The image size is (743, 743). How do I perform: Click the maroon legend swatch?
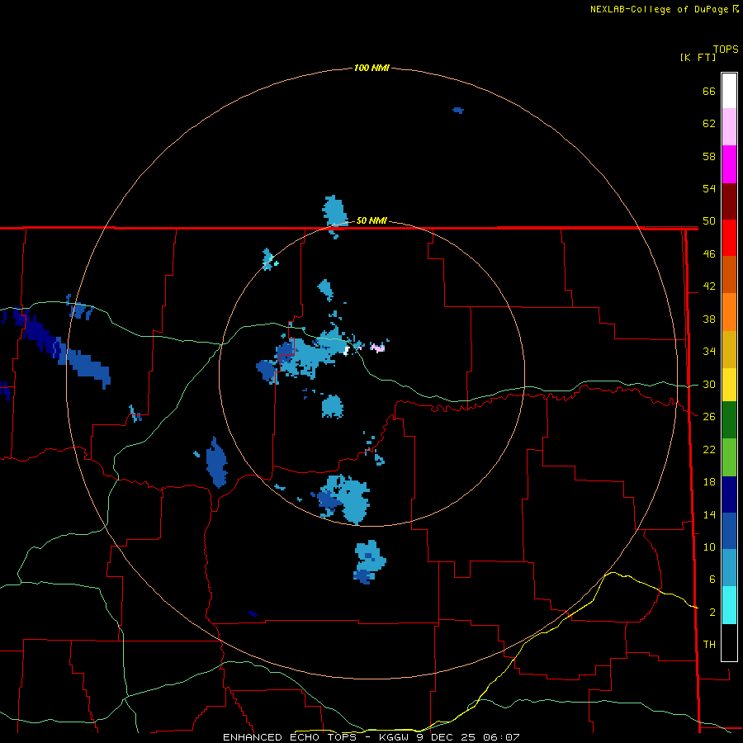(x=729, y=201)
